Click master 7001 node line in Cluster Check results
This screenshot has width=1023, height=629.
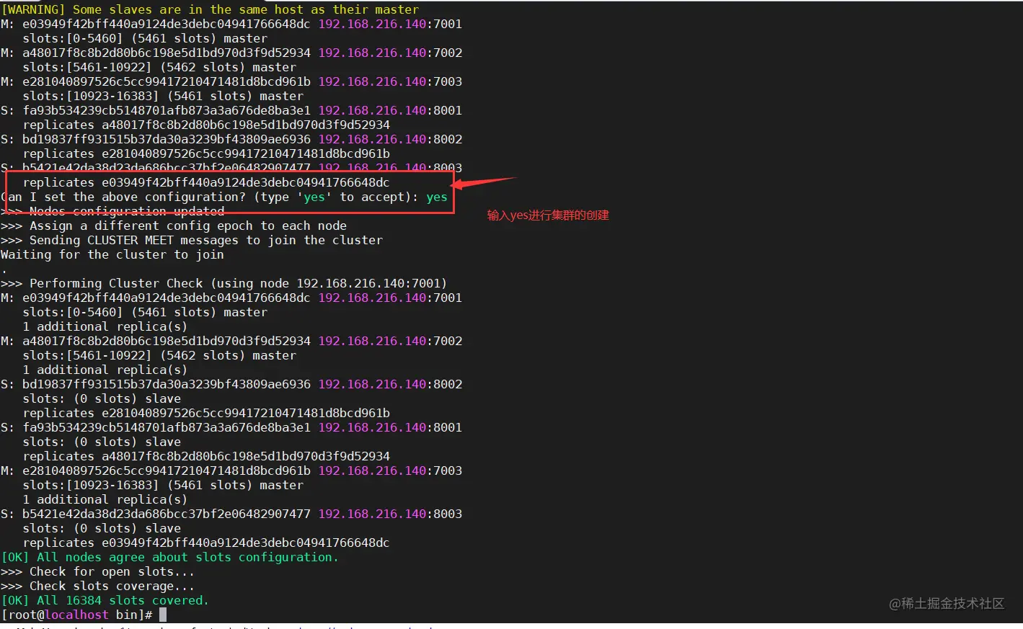(x=231, y=298)
